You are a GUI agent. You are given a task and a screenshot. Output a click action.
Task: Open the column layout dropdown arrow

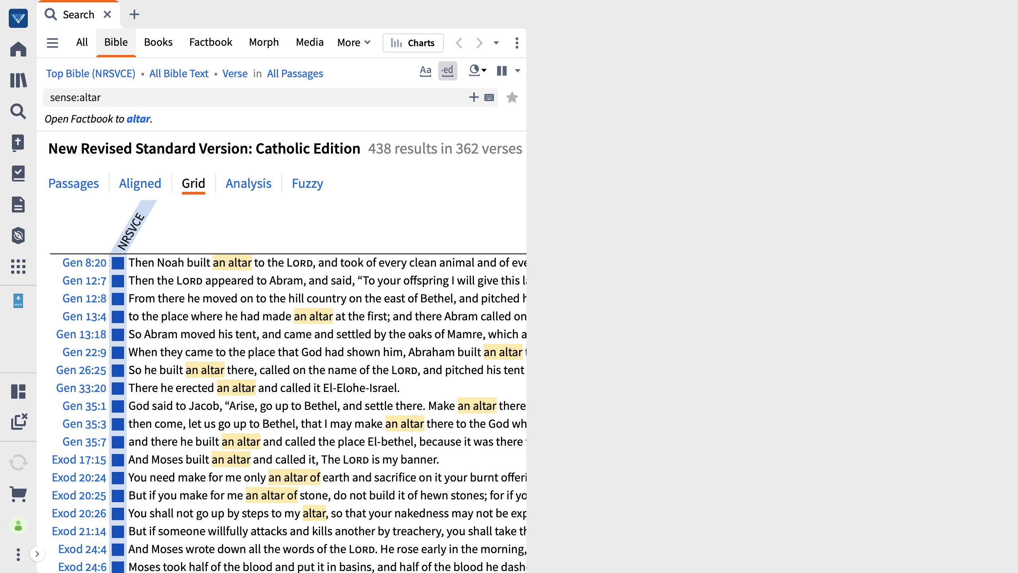coord(517,71)
